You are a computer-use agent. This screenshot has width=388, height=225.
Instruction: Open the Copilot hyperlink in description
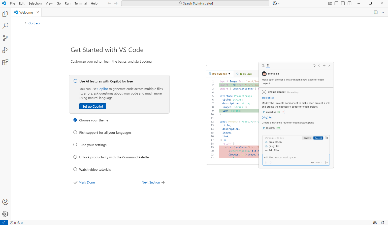pos(103,89)
